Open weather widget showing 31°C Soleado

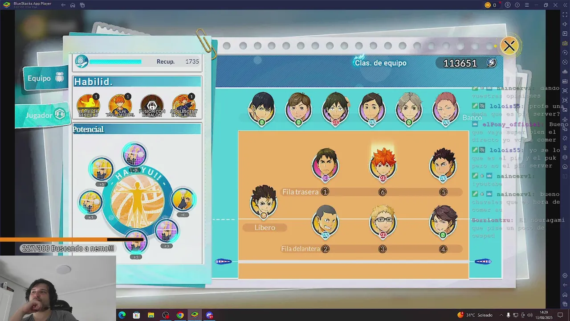475,315
